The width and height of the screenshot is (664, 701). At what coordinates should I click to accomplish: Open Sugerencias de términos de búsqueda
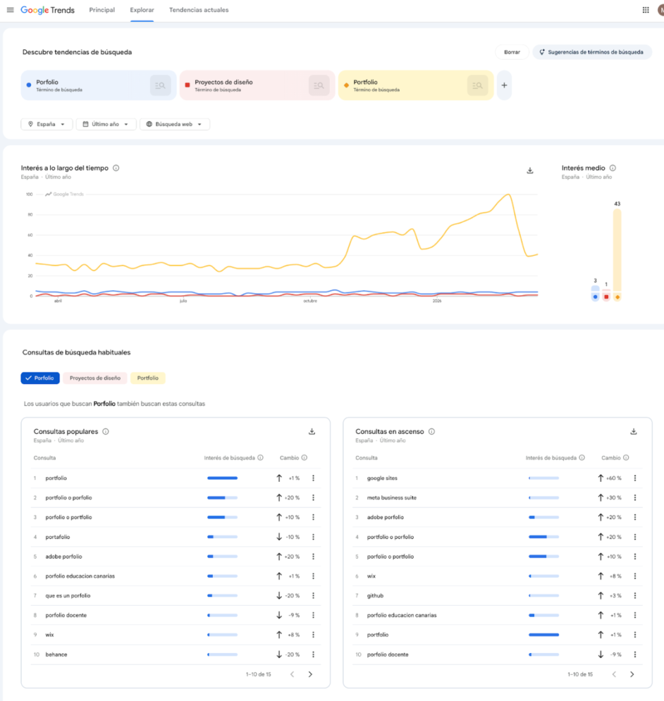tap(591, 52)
